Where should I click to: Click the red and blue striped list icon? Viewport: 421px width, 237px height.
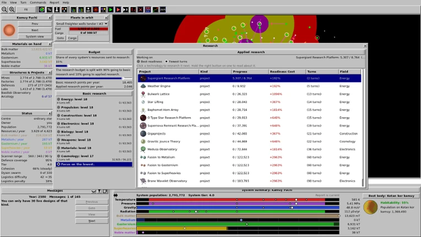[x=148, y=10]
